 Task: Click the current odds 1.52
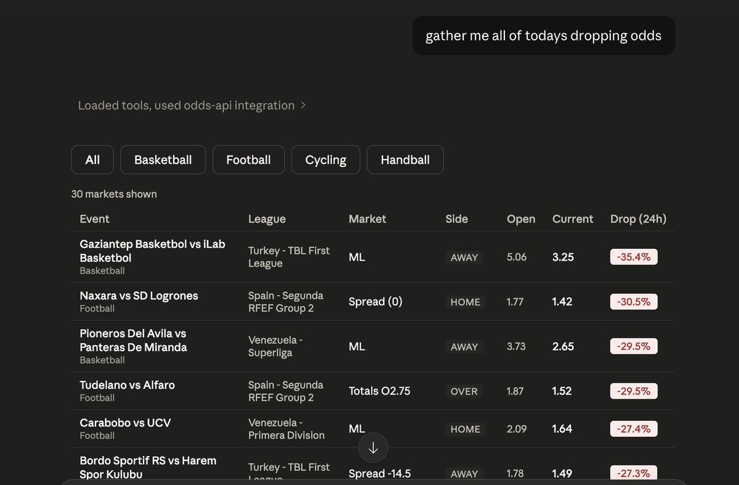(x=562, y=391)
